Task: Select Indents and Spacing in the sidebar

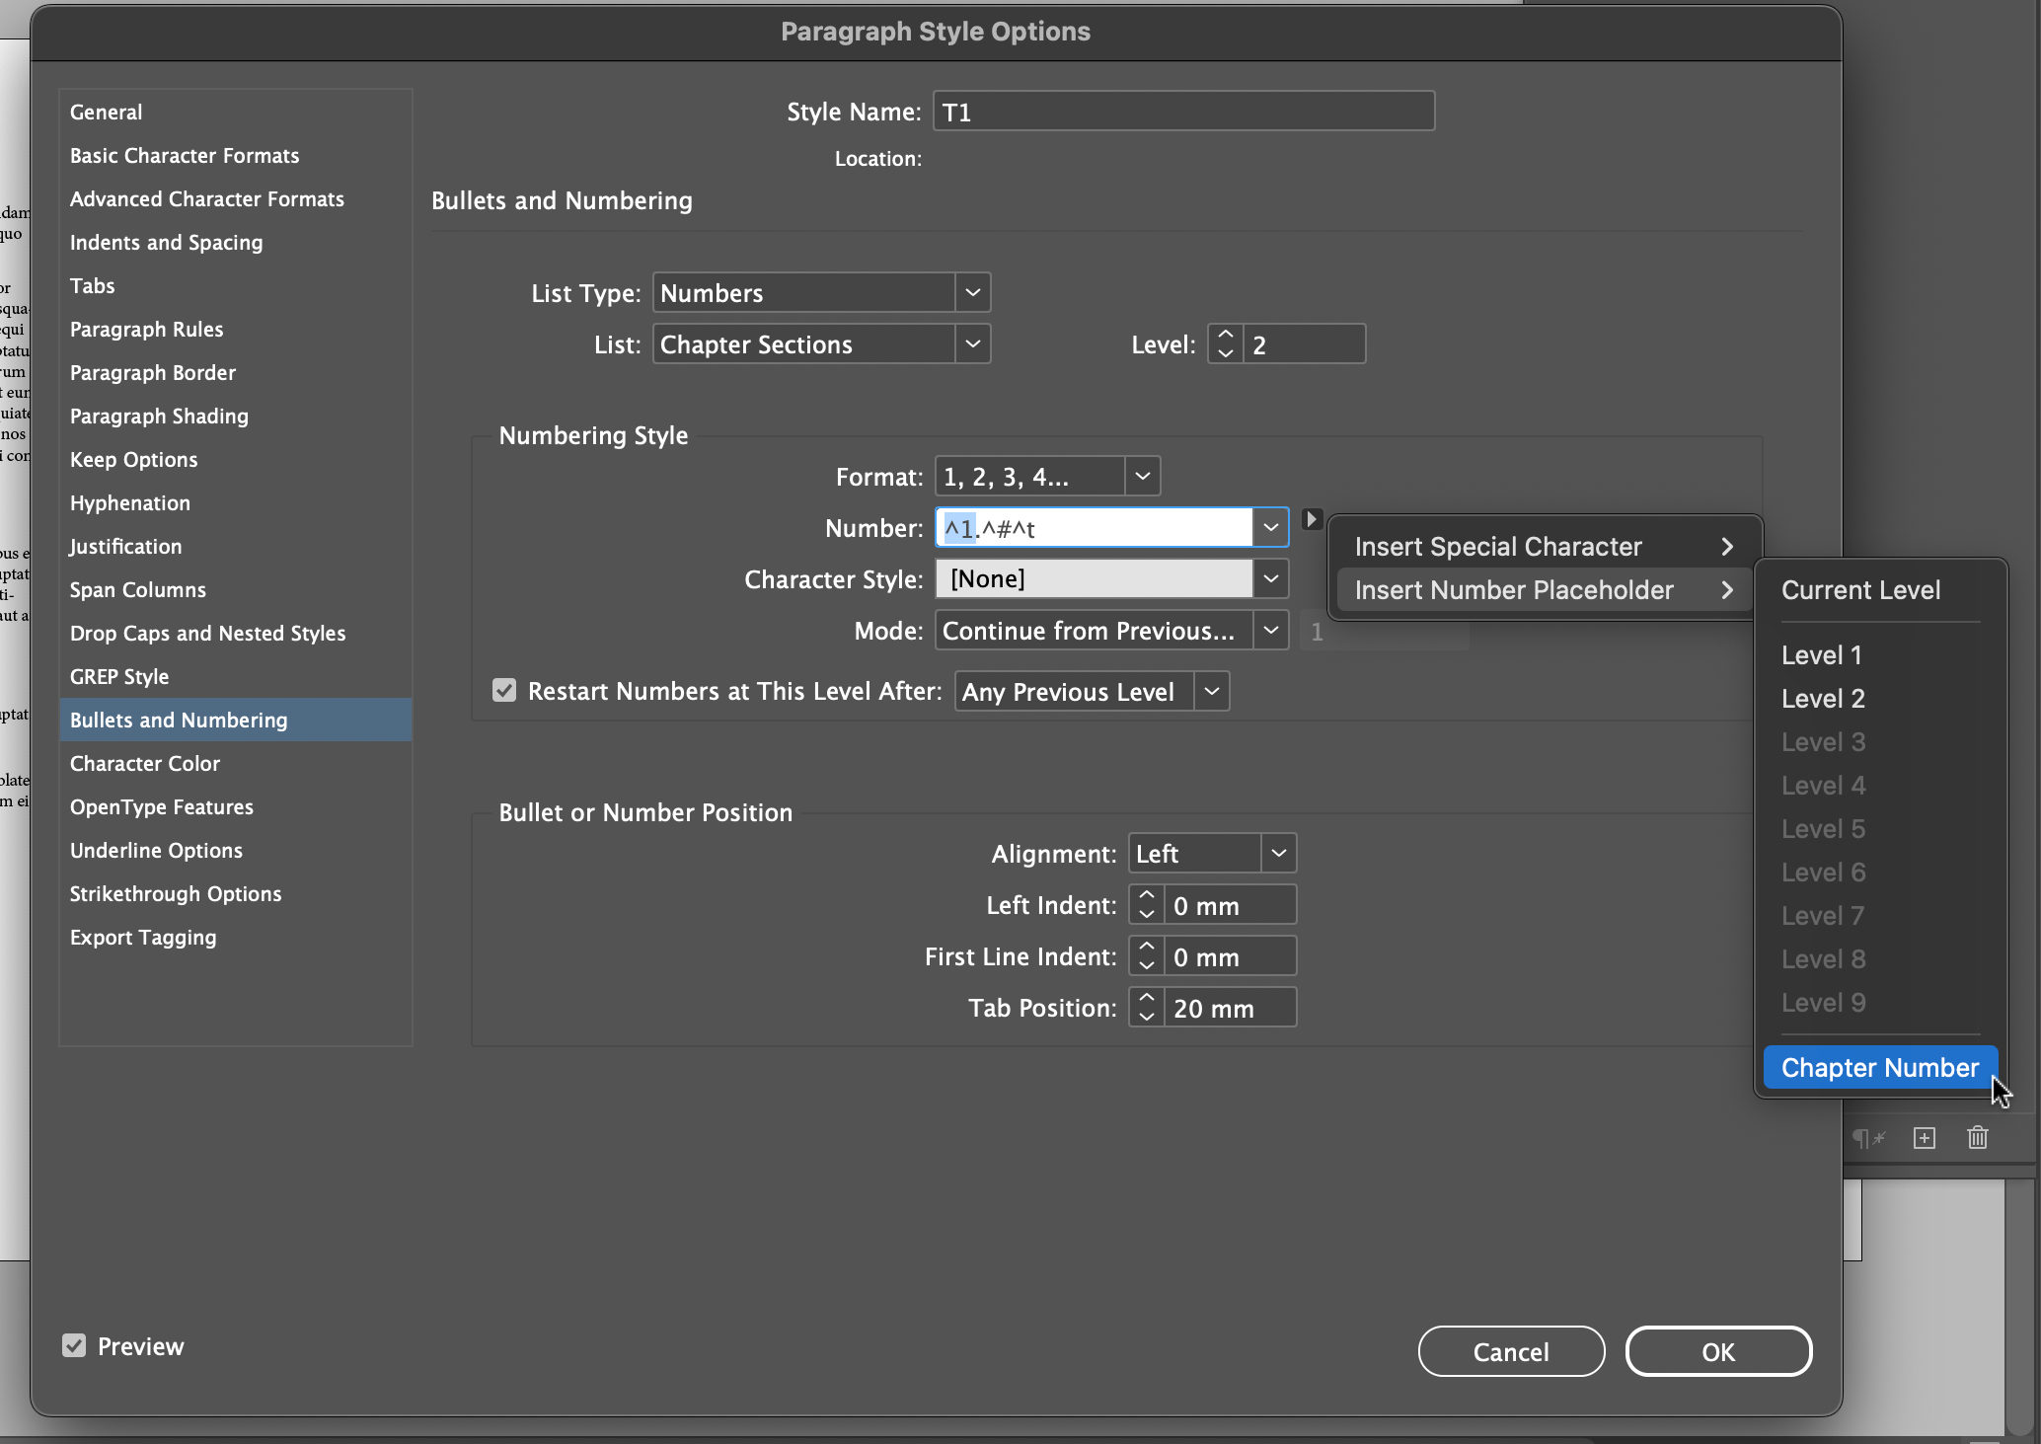Action: coord(166,242)
